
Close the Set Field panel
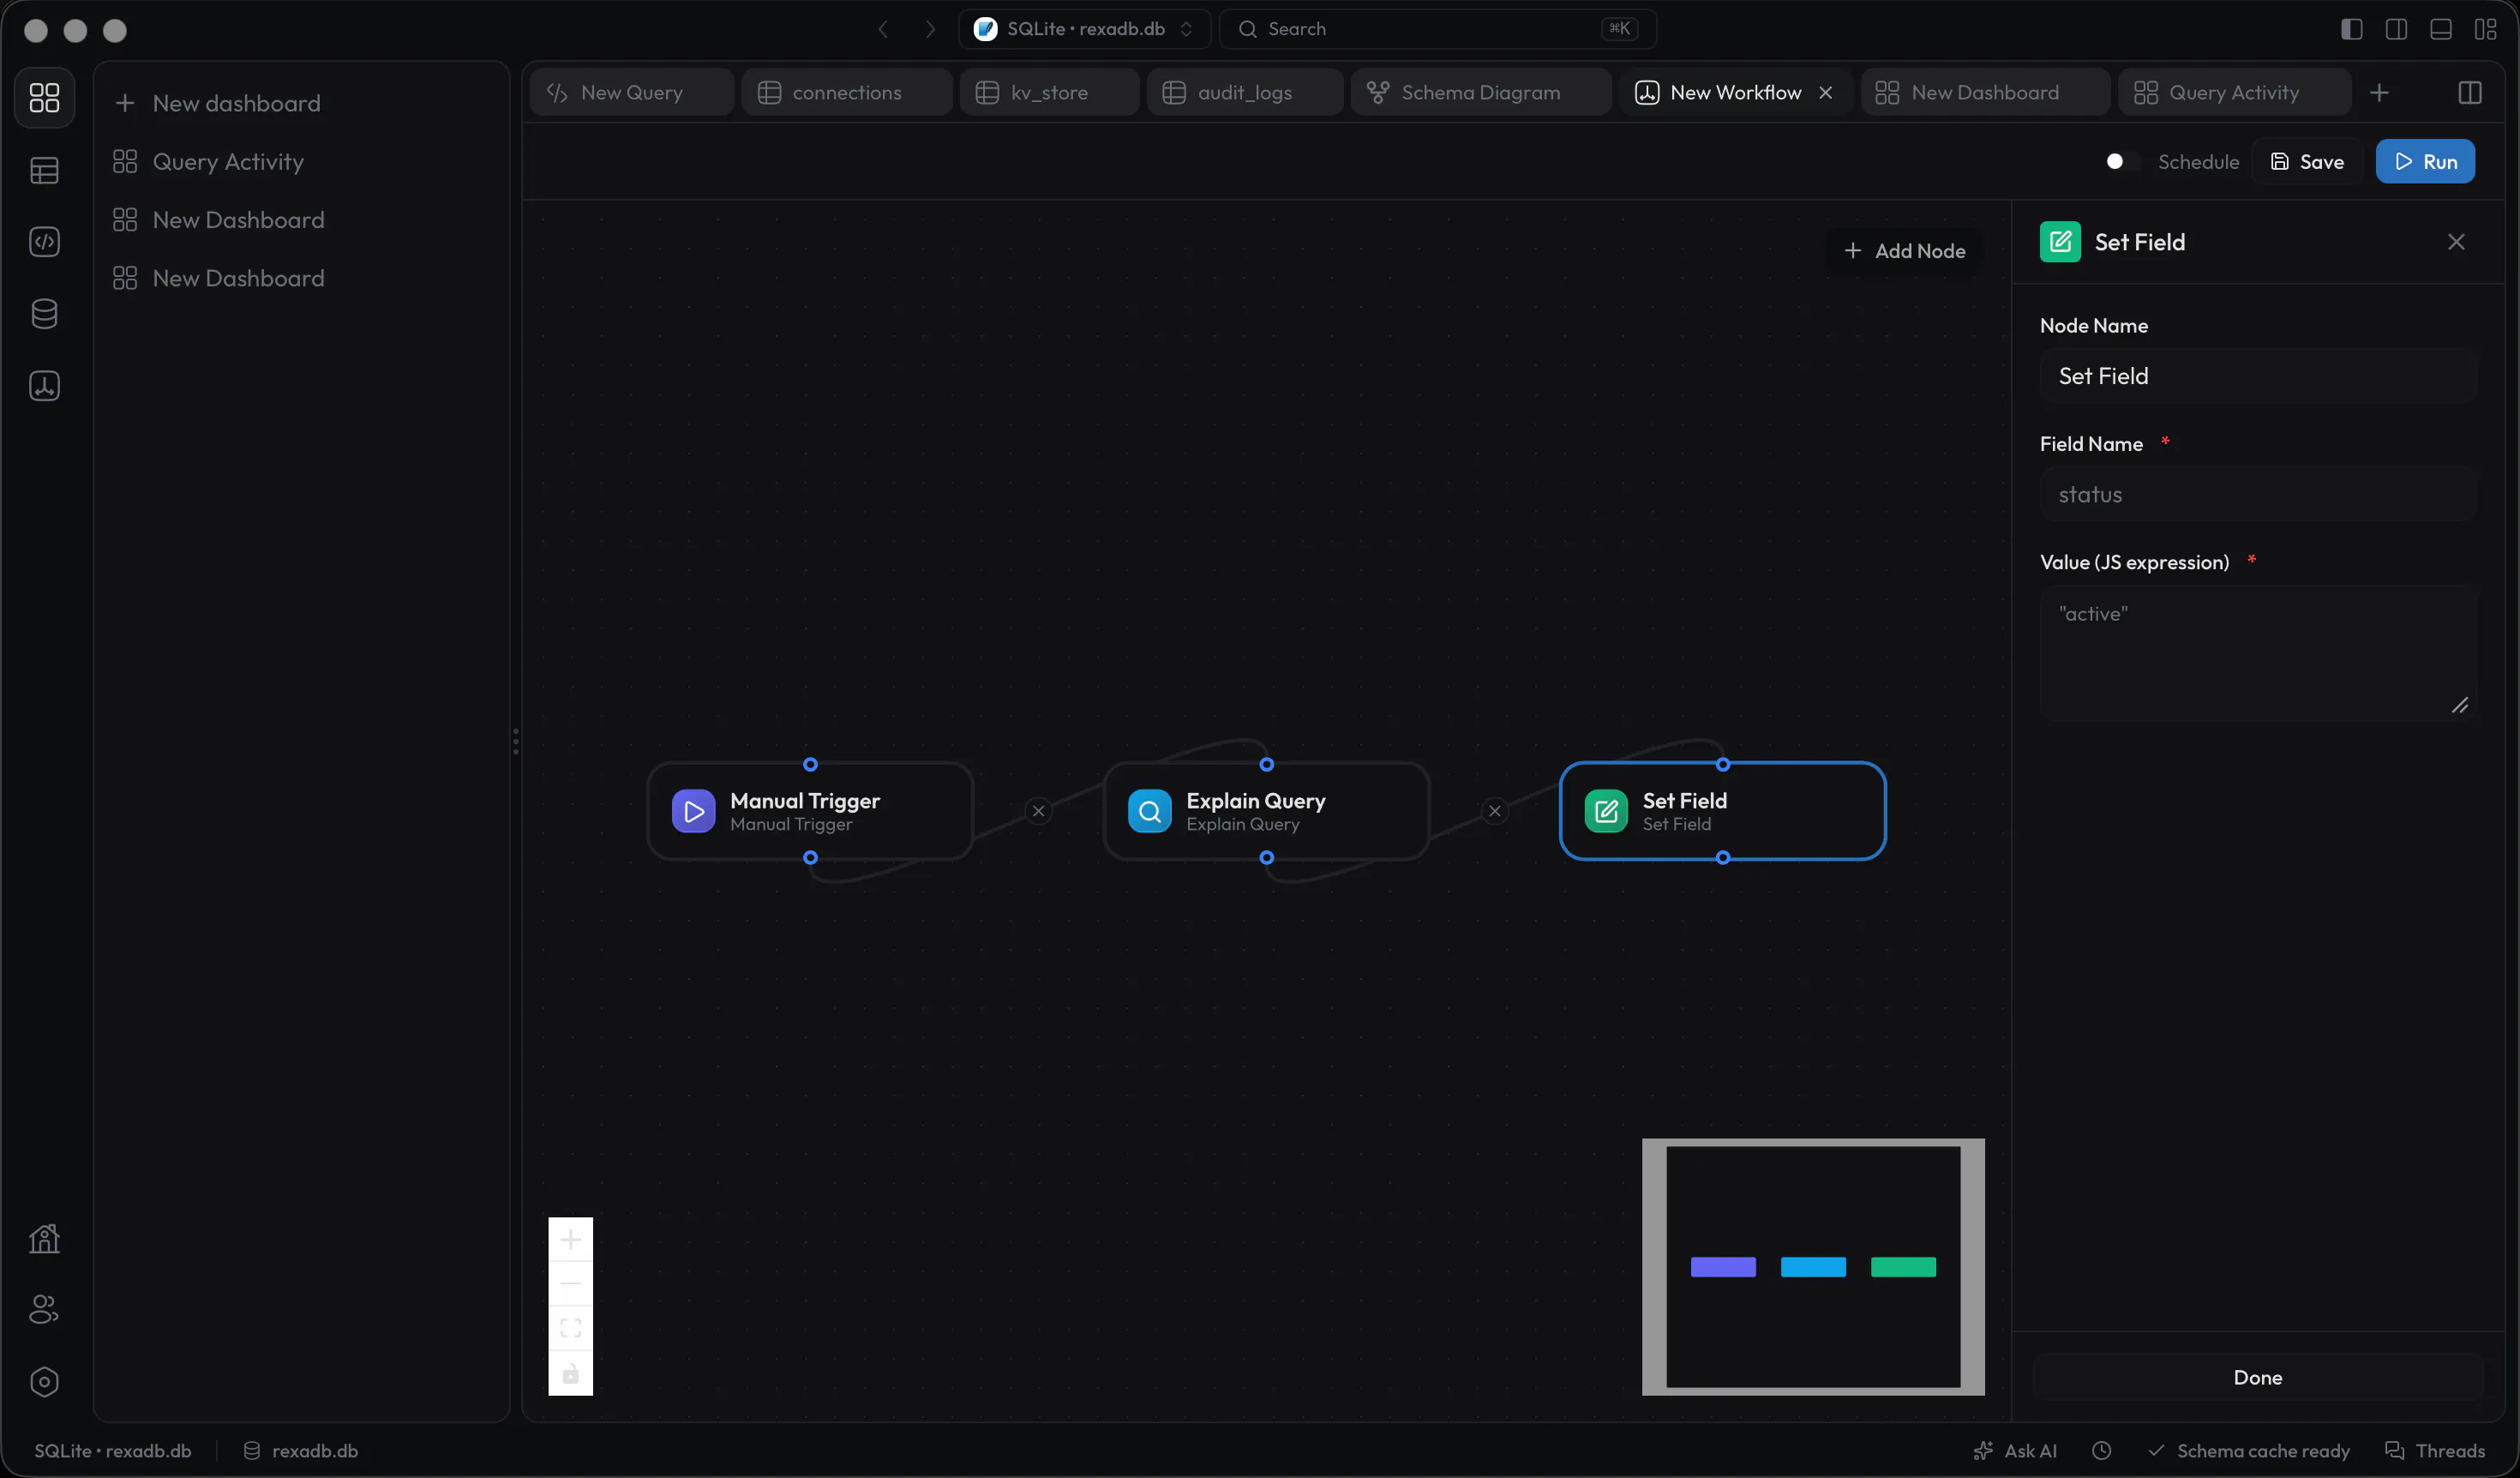click(x=2456, y=242)
